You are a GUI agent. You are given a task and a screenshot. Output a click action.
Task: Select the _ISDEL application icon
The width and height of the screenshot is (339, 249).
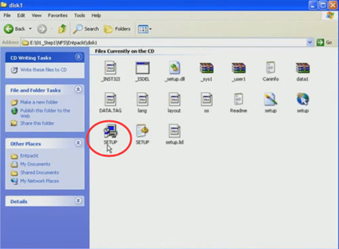pos(142,68)
